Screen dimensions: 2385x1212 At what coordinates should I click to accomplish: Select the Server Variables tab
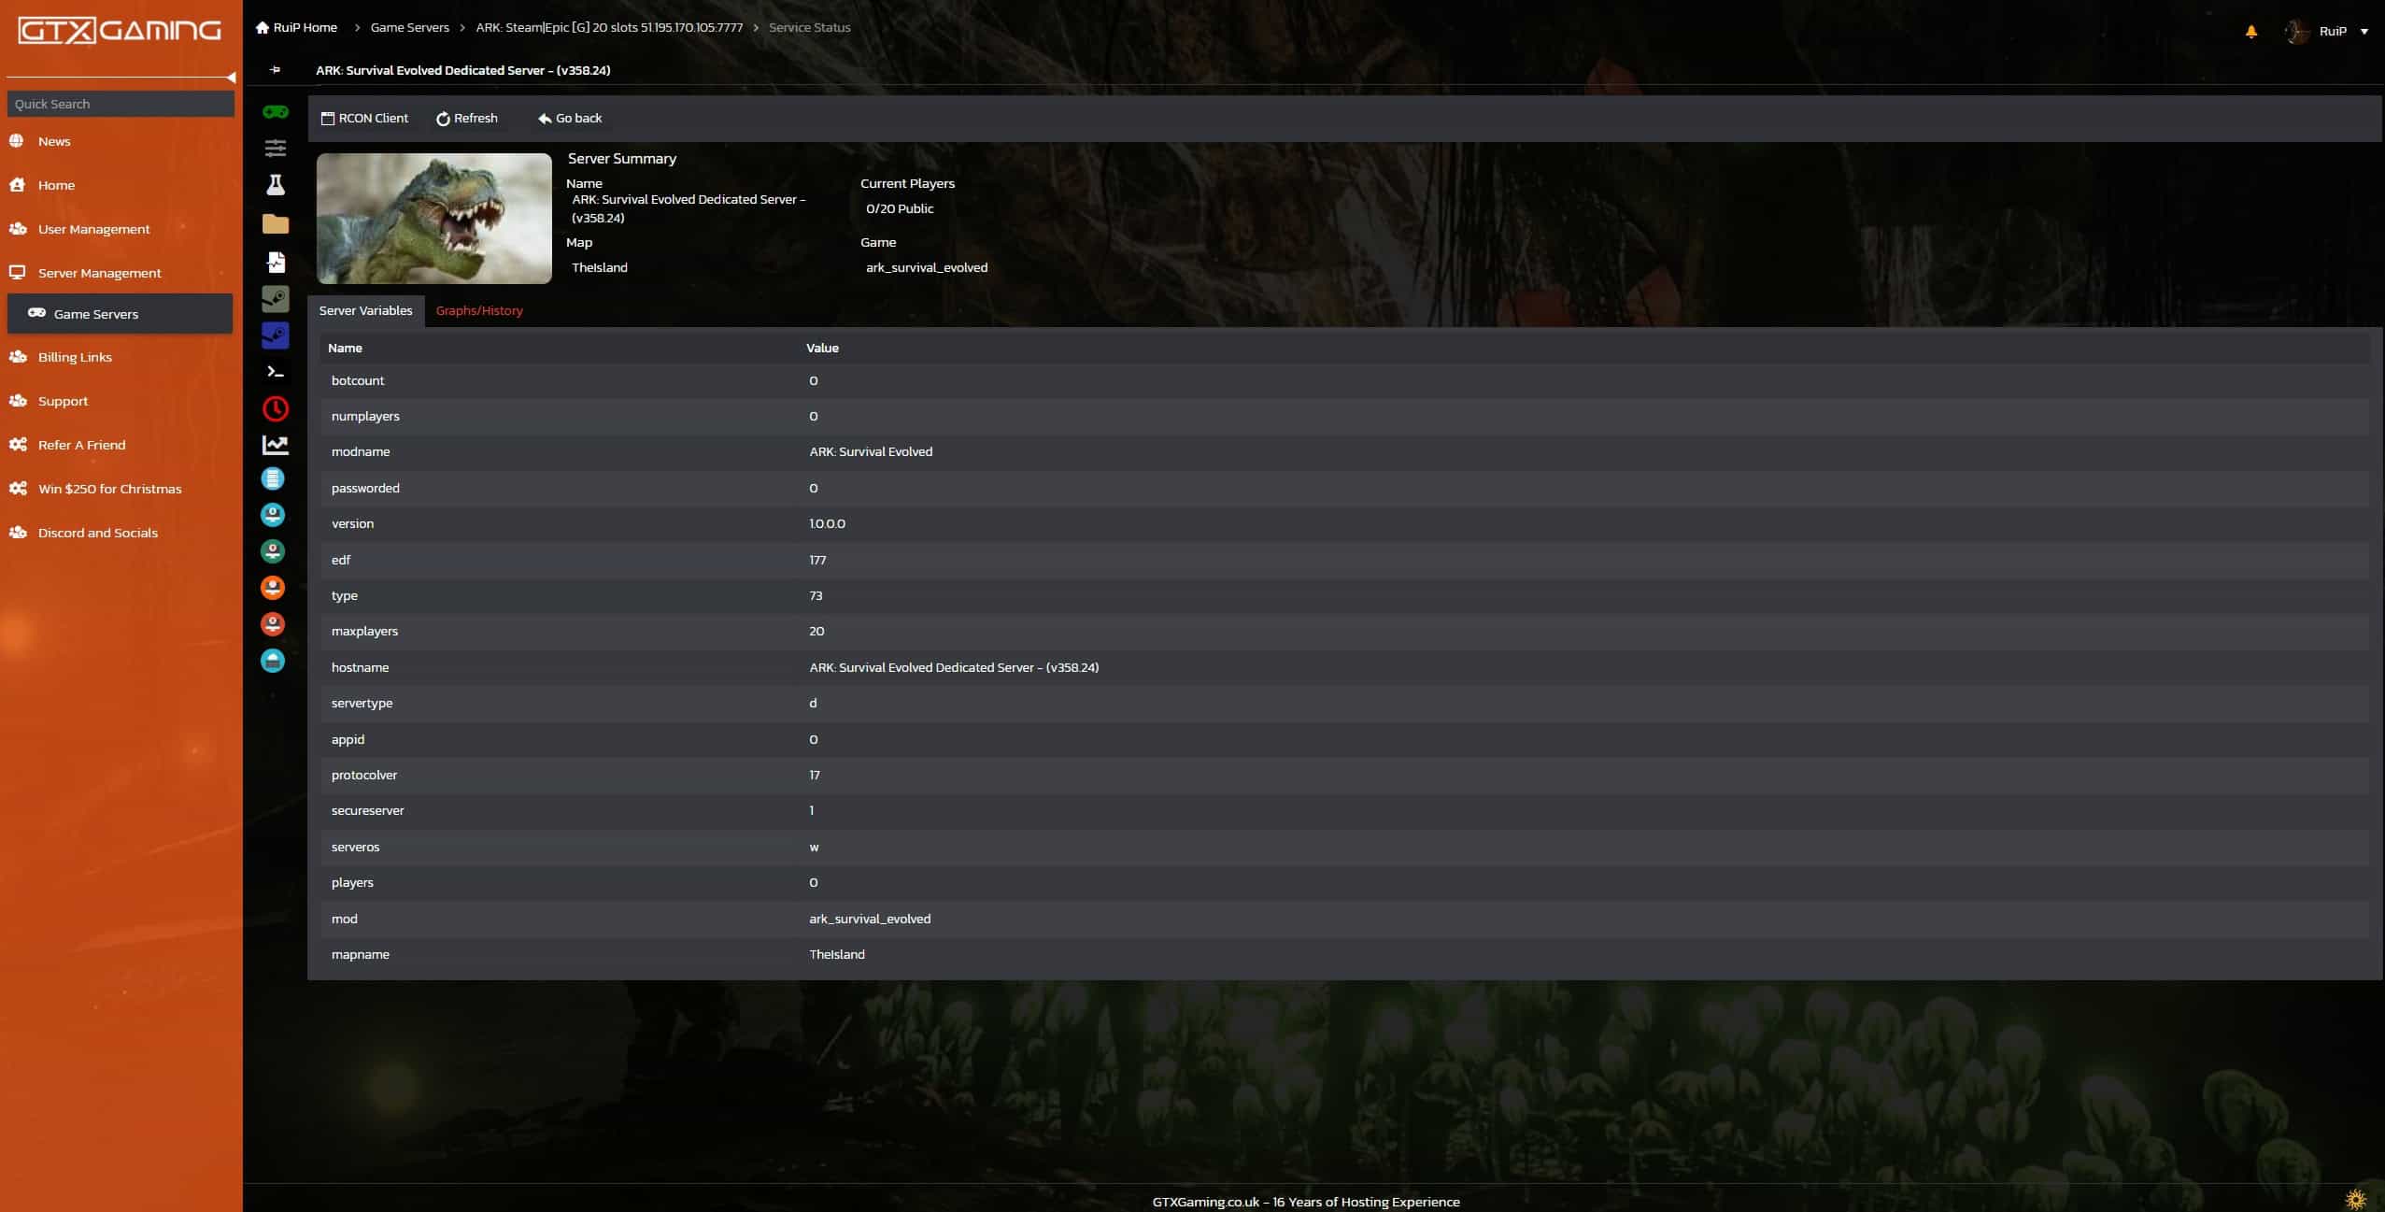tap(365, 310)
